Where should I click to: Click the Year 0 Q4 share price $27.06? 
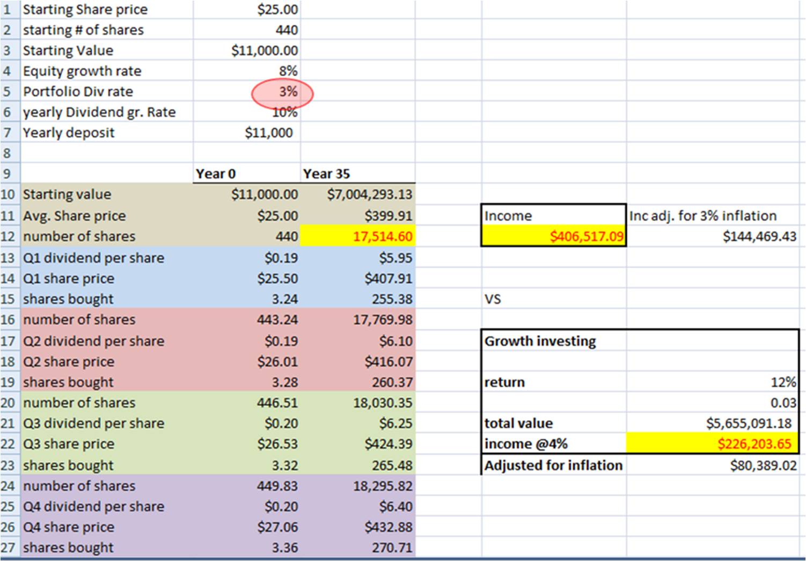pyautogui.click(x=247, y=527)
